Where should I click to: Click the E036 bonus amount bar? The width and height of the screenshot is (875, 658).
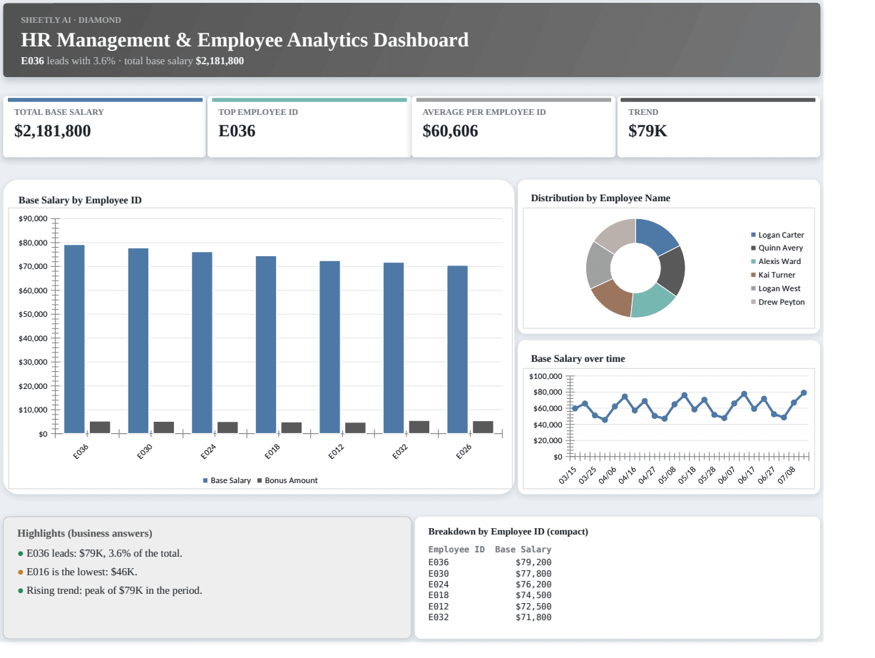(x=100, y=427)
